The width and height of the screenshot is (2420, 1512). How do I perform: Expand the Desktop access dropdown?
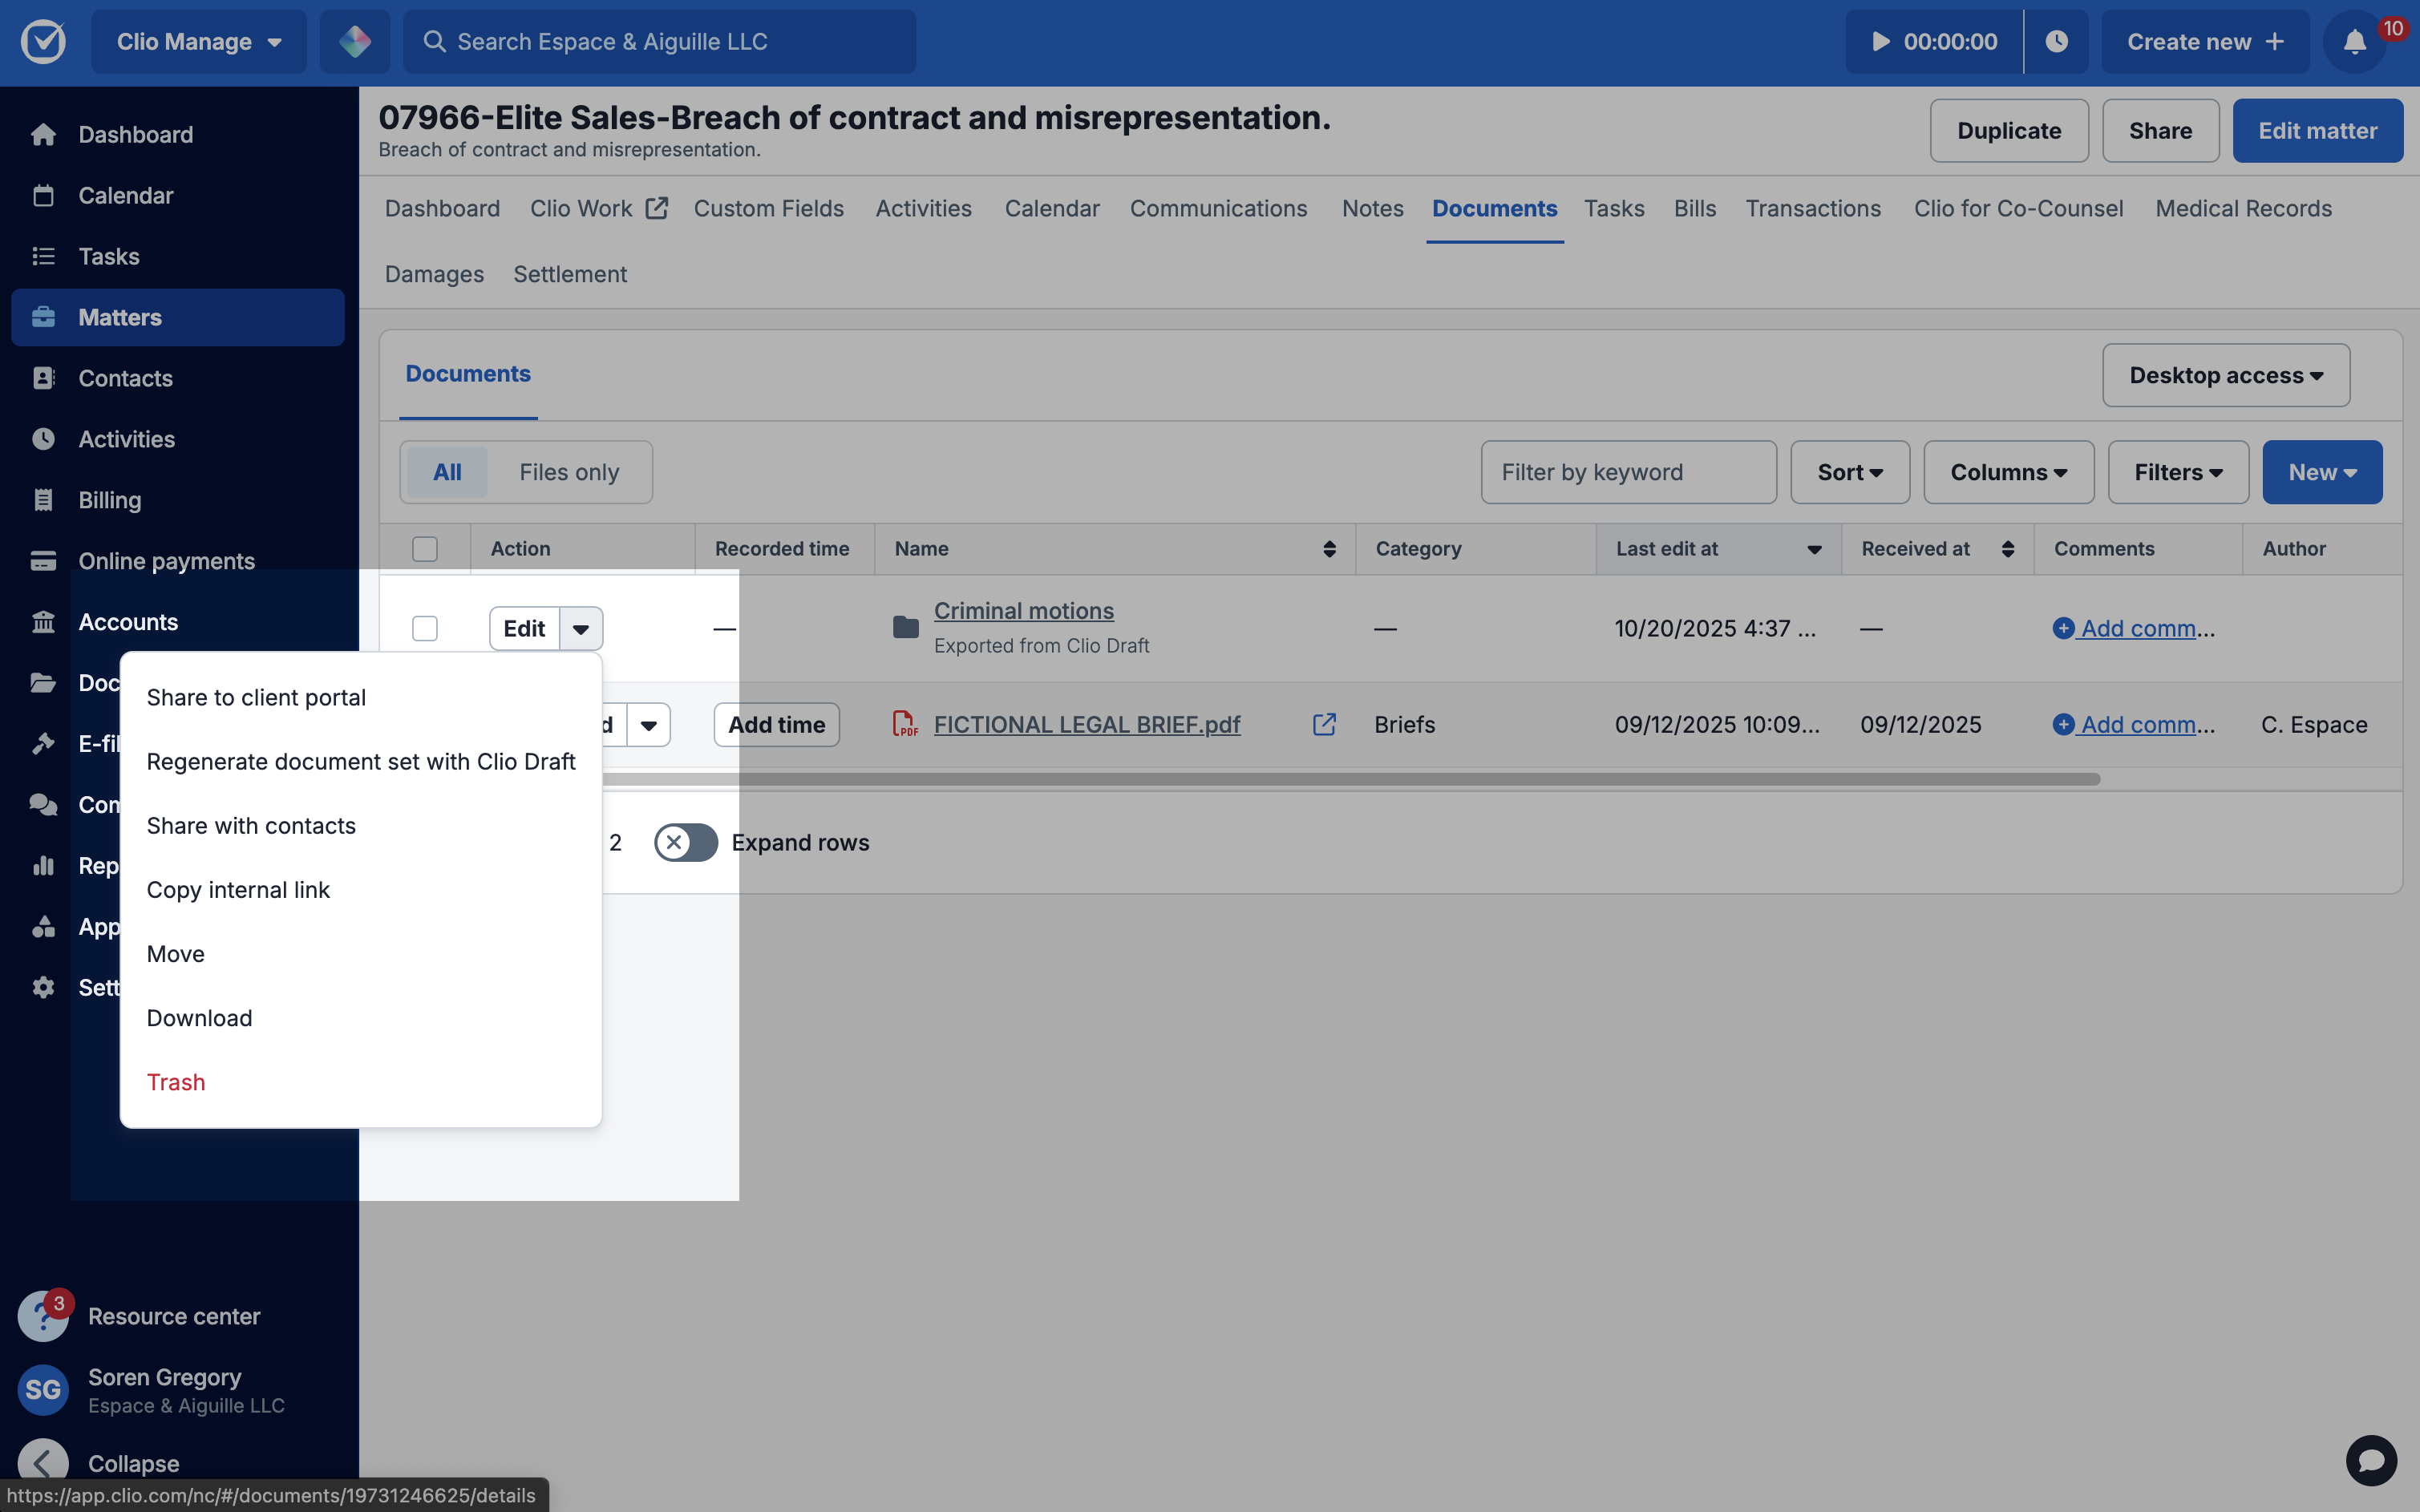tap(2225, 375)
